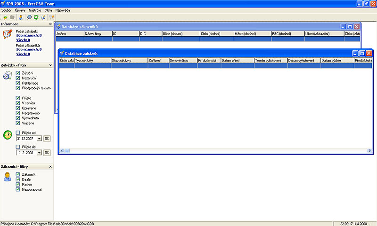Click the Termín vyhotovení column header
The width and height of the screenshot is (377, 226).
pyautogui.click(x=270, y=61)
